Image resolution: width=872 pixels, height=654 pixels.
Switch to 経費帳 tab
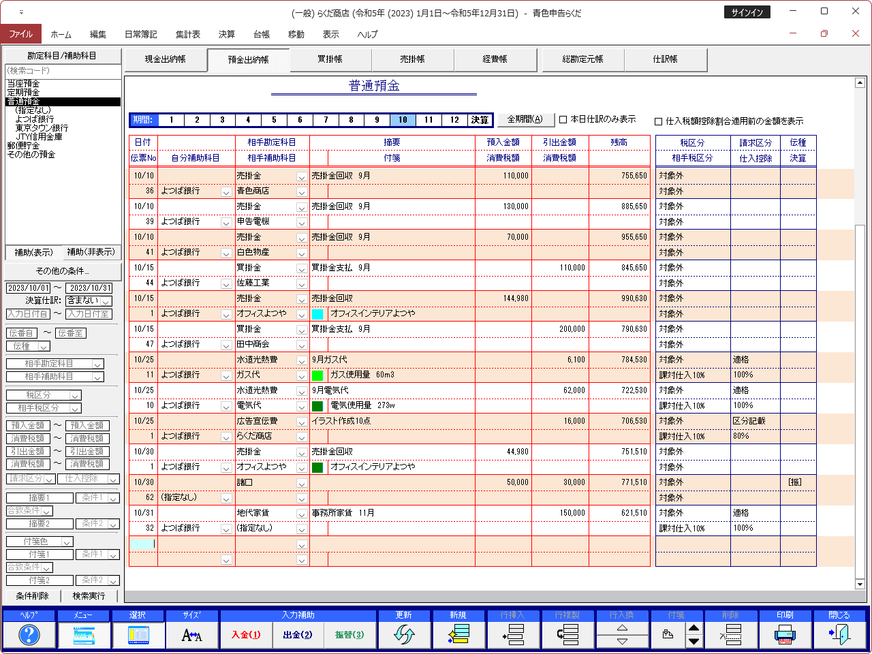(x=495, y=59)
